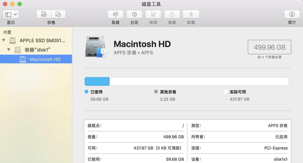Click the 抹掉 erase icon
Screen dimensions: 303x163
[x=153, y=14]
